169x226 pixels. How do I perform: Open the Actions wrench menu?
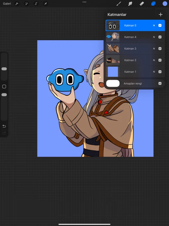coord(17,4)
